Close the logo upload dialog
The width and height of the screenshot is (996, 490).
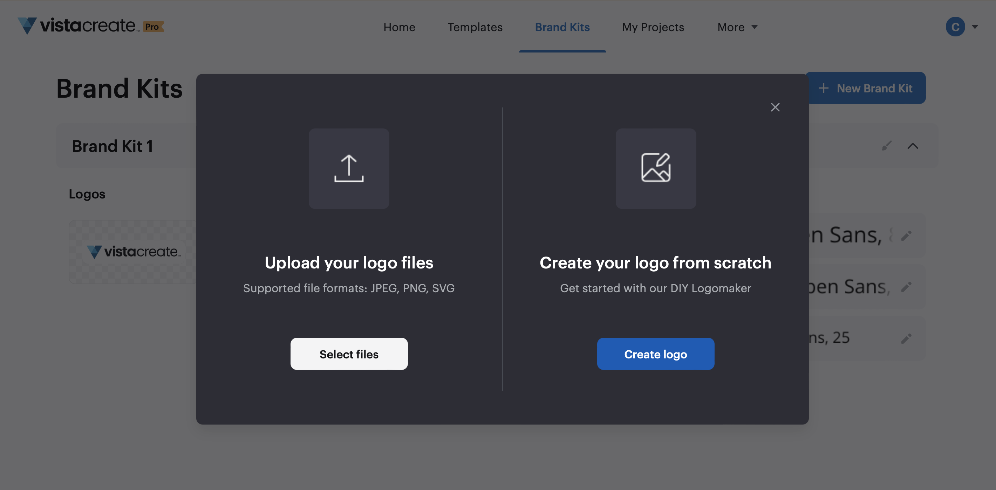click(x=775, y=107)
